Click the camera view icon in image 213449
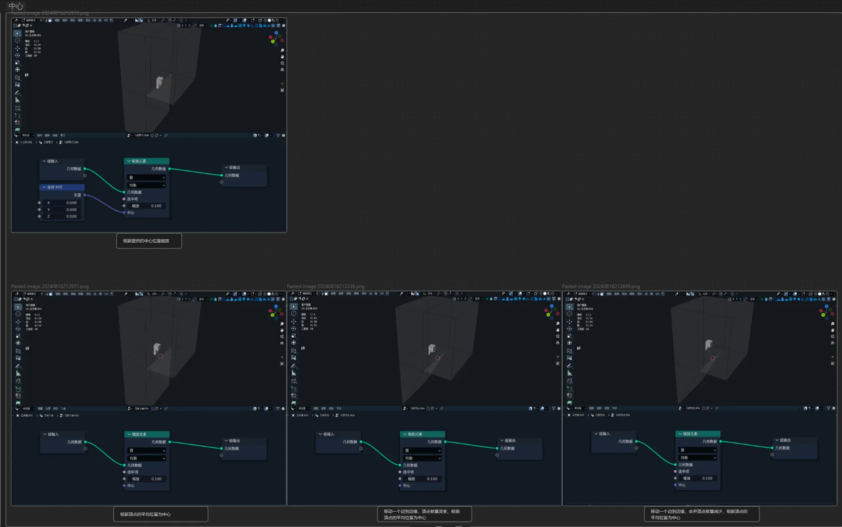 click(832, 336)
